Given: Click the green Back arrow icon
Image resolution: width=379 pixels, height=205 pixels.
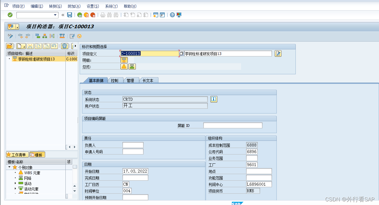Looking at the screenshot, I should 79,15.
